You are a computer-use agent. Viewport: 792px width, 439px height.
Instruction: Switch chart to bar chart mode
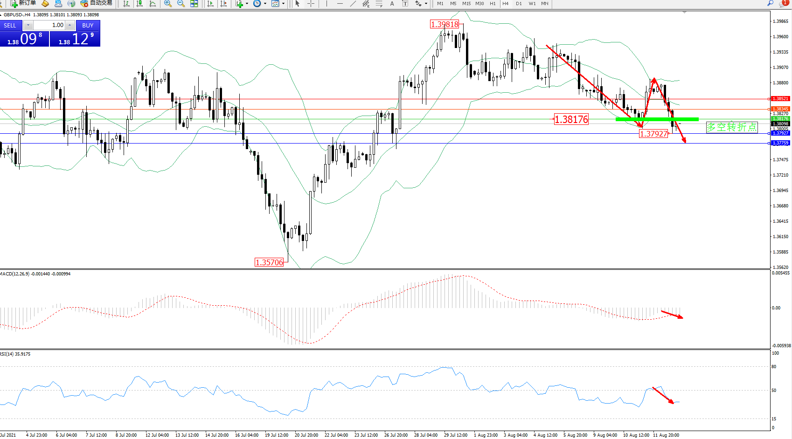pyautogui.click(x=126, y=4)
